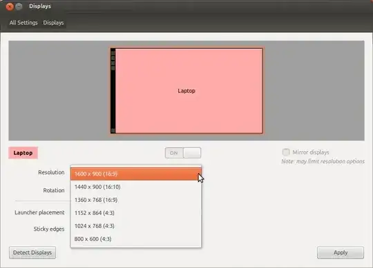Click the bottom launcher icon in preview

[x=113, y=130]
